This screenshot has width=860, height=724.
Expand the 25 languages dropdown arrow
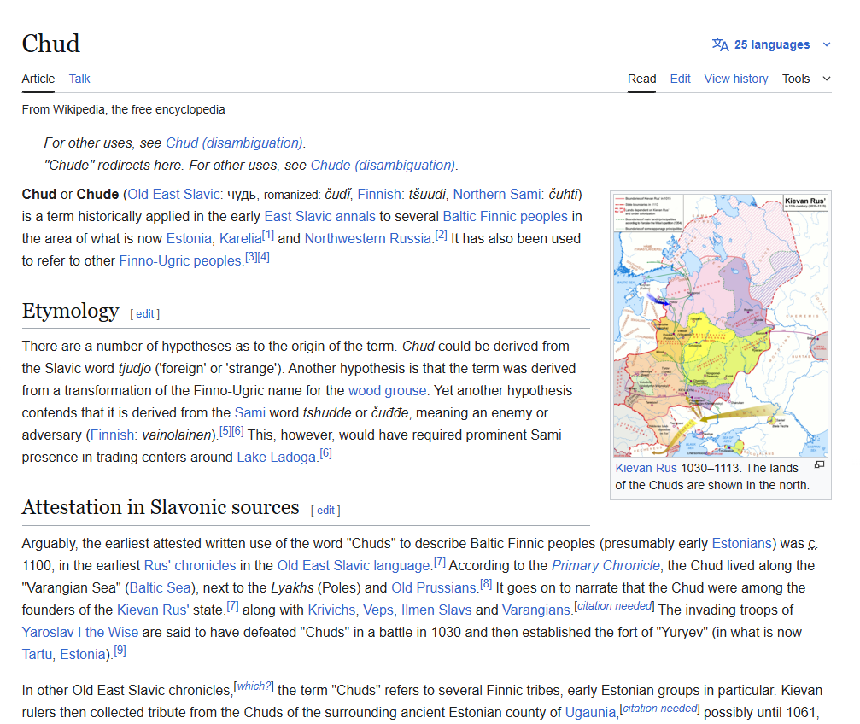pos(827,44)
